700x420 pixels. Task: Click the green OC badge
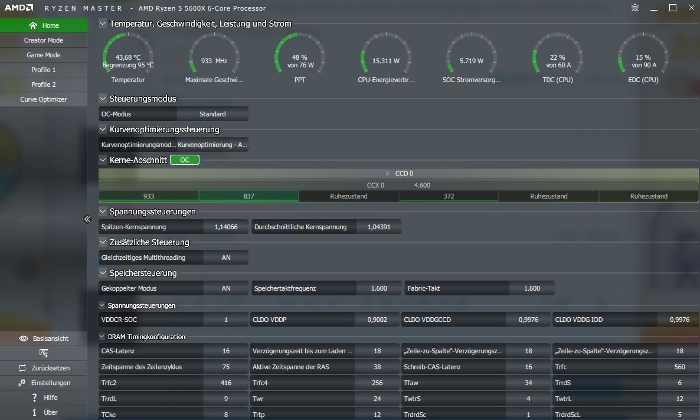[x=185, y=160]
